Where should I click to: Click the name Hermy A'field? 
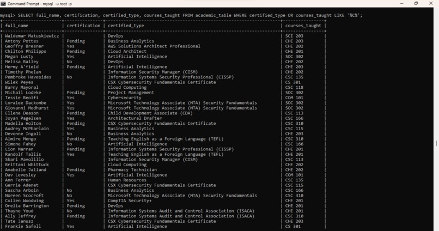pyautogui.click(x=22, y=66)
